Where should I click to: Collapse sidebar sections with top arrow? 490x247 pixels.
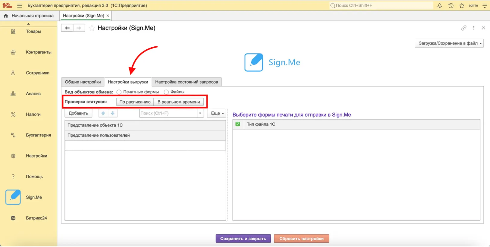[28, 24]
